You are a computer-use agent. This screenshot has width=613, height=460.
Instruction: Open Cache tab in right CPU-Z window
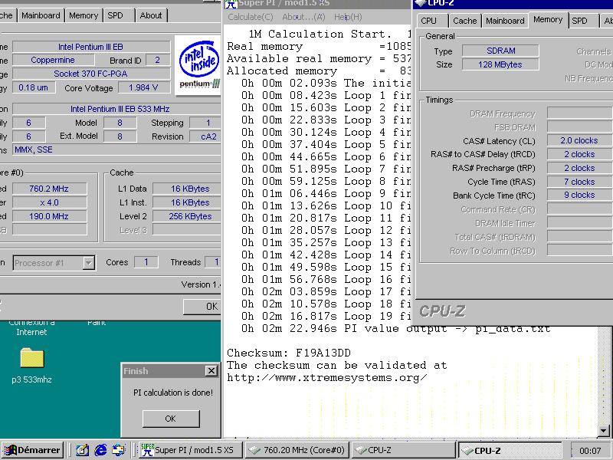click(464, 21)
